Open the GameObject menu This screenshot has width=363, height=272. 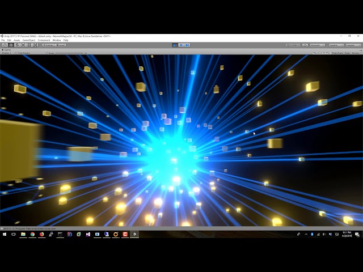coord(29,40)
